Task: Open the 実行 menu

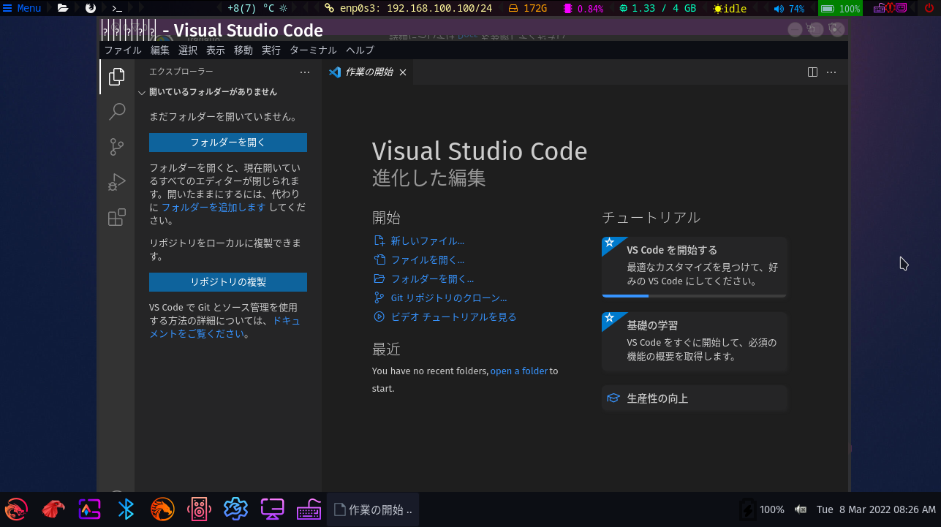Action: 271,50
